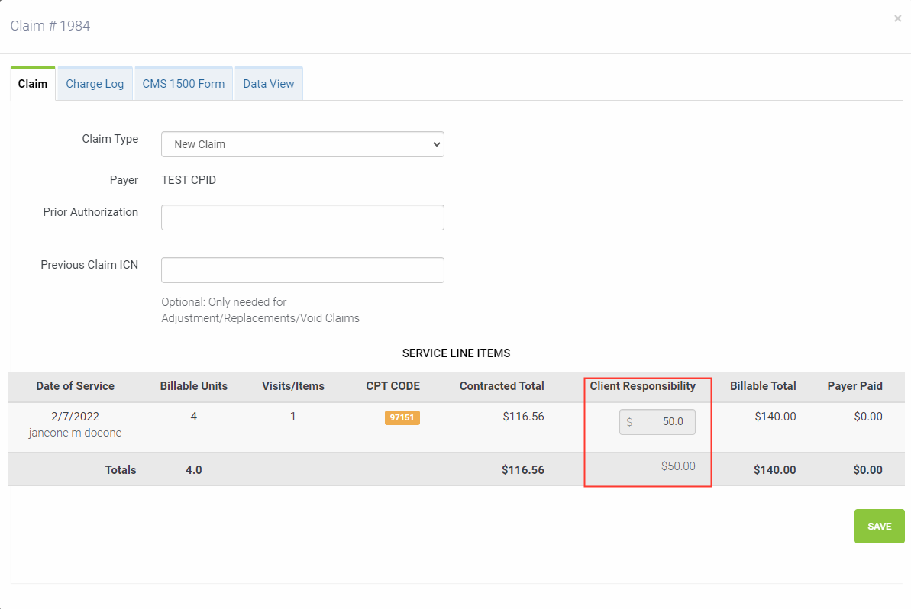This screenshot has height=609, width=911.
Task: Click the optional ICN hint text
Action: pos(260,310)
